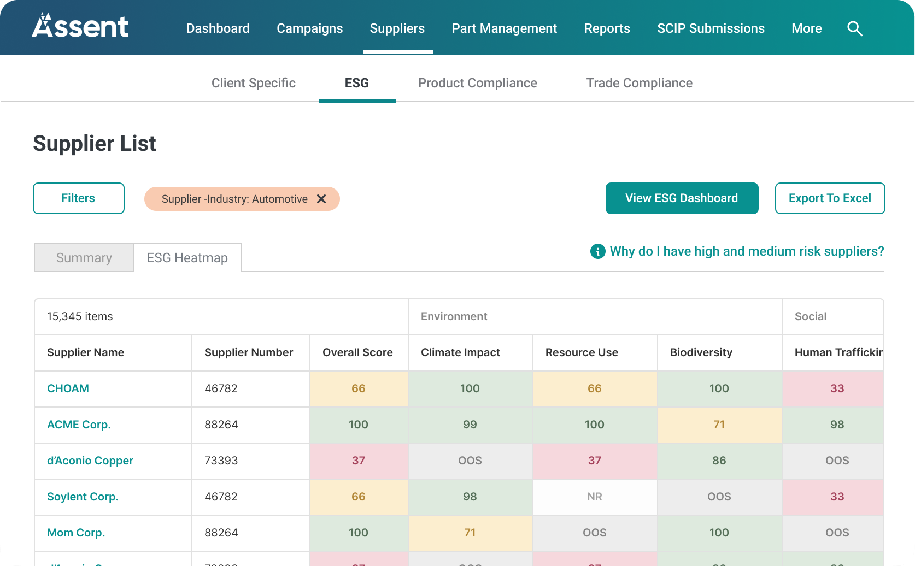Export the supplier list to Excel

coord(830,198)
